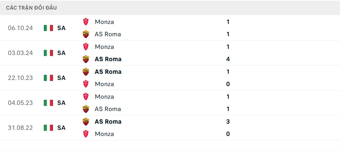Click AS Roma crest in 31.08.22 match
Screen dimensions: 340x151
(x=86, y=122)
